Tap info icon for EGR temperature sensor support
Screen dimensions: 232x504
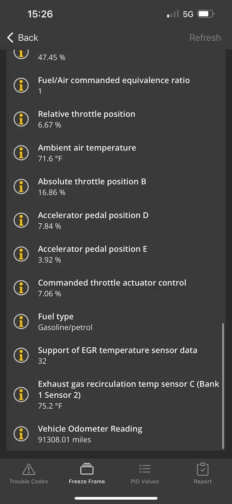[x=21, y=355]
